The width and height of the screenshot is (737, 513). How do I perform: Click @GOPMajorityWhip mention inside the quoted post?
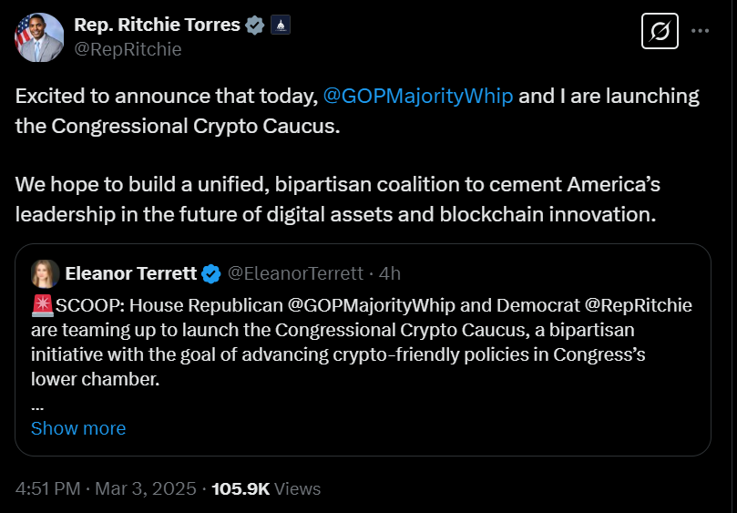(x=371, y=305)
